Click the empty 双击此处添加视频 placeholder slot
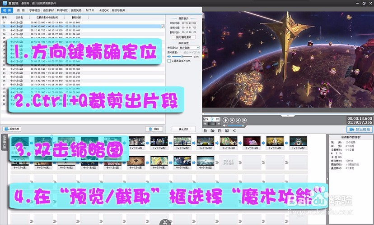 228,162
